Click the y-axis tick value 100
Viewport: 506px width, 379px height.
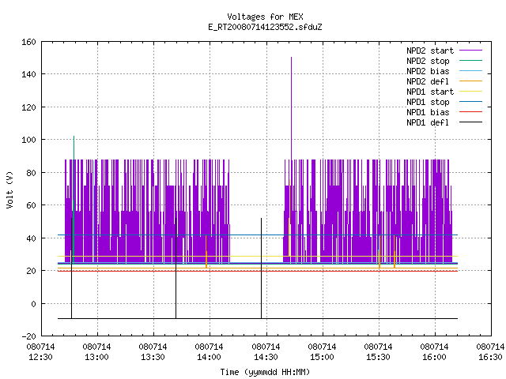click(28, 140)
